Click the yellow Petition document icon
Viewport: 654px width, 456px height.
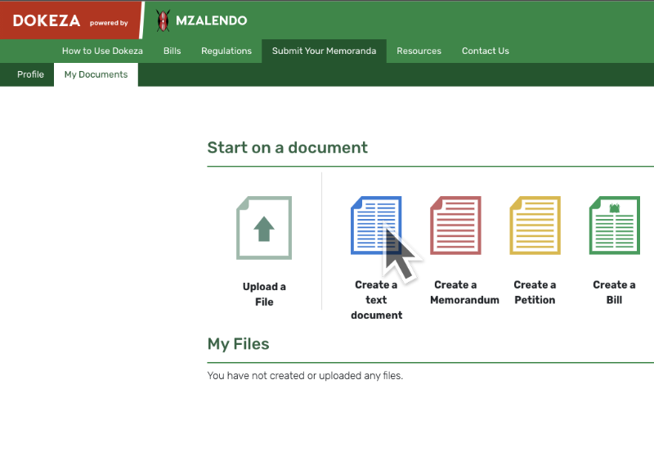535,226
